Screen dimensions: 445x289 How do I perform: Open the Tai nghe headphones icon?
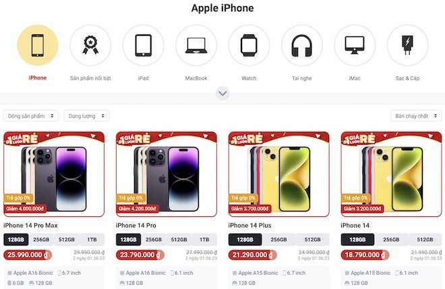tap(301, 45)
